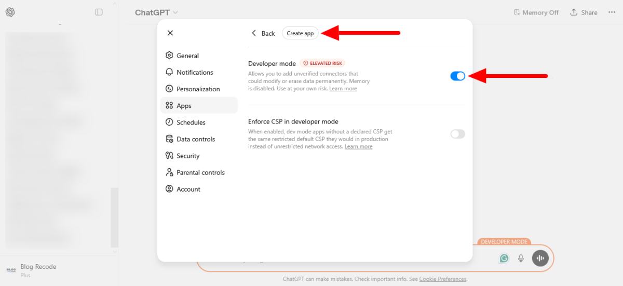Click the Grammarly icon in message box
Screen dimensions: 623x286
click(504, 258)
